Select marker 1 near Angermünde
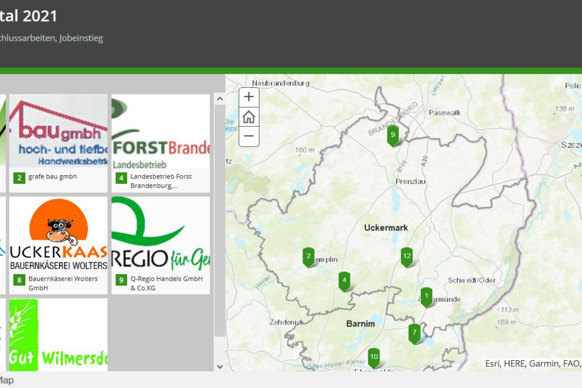 pyautogui.click(x=427, y=294)
